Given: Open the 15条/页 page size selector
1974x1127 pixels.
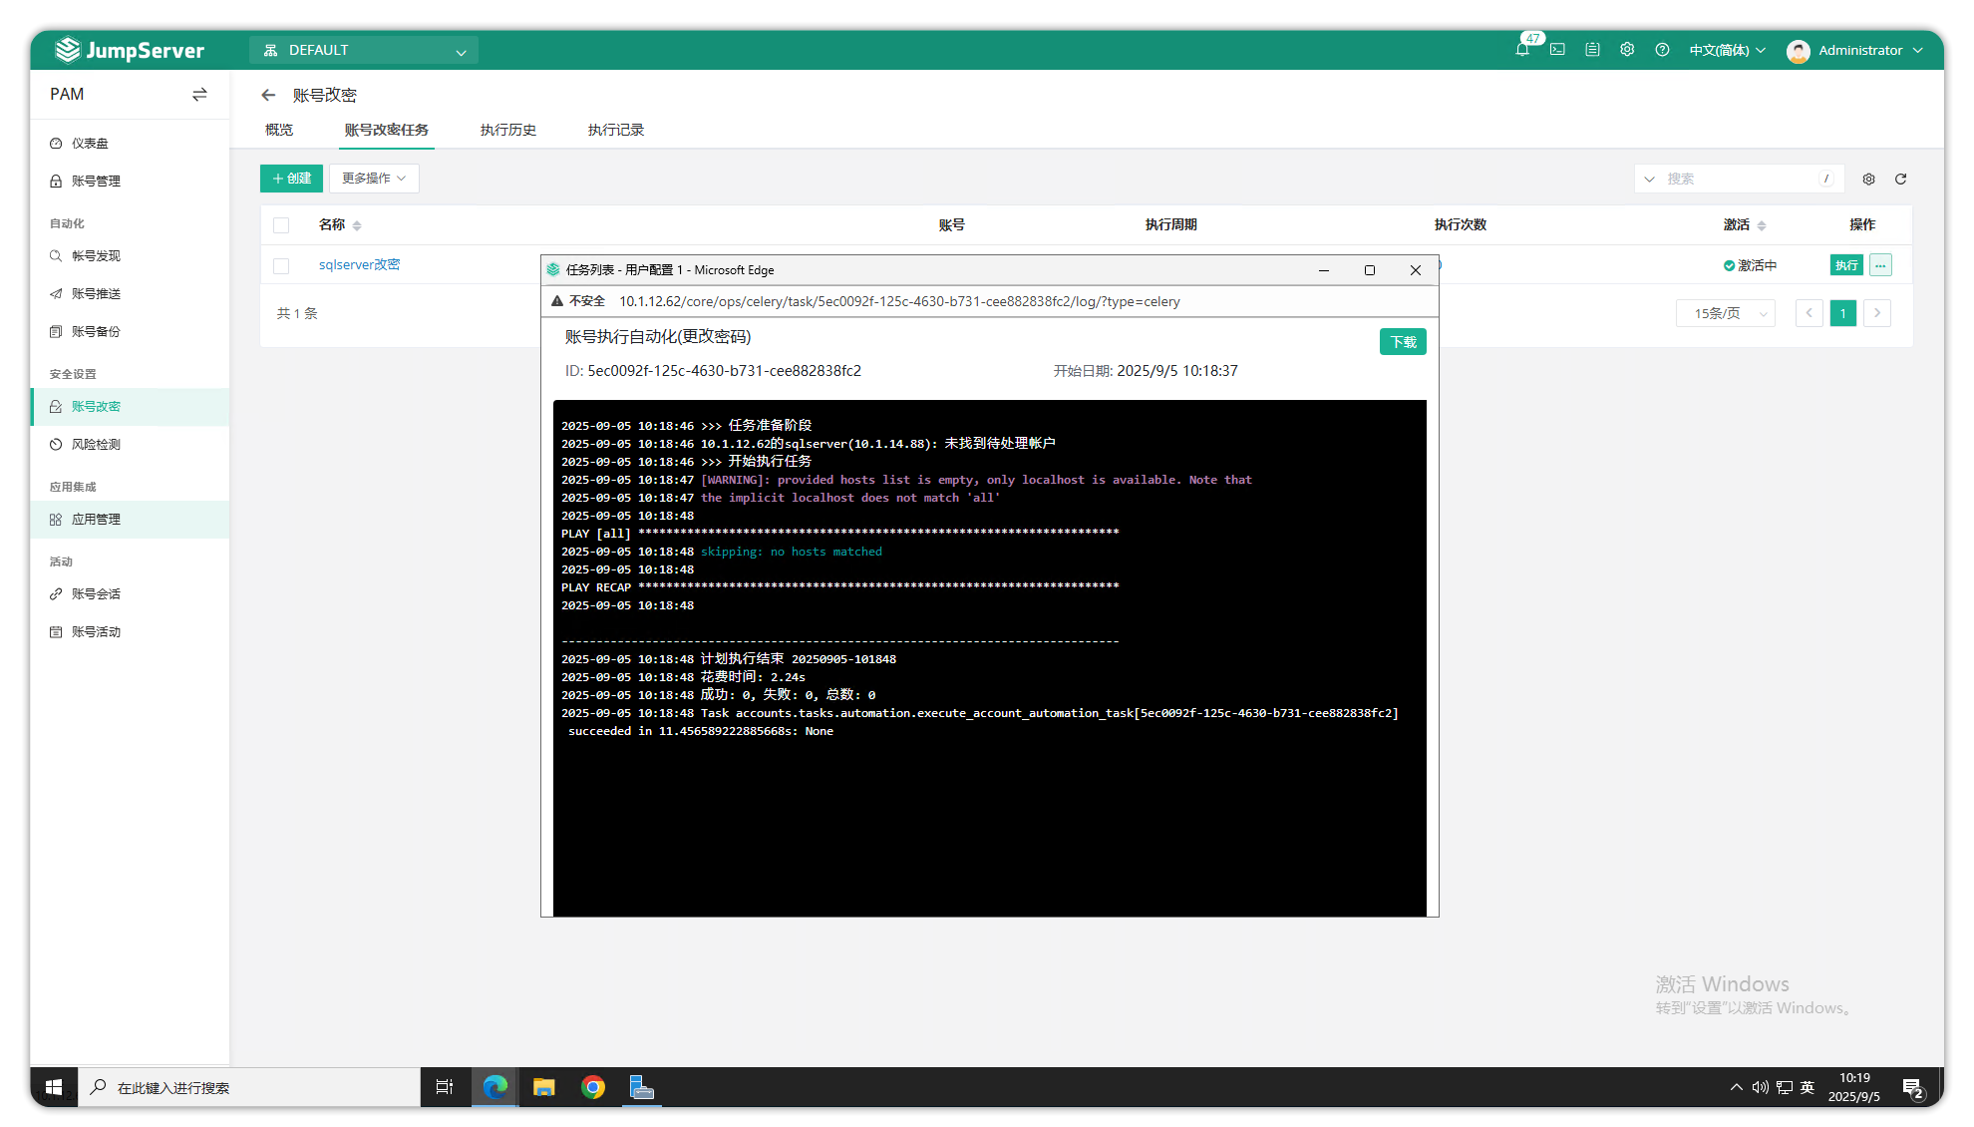Looking at the screenshot, I should click(1725, 313).
